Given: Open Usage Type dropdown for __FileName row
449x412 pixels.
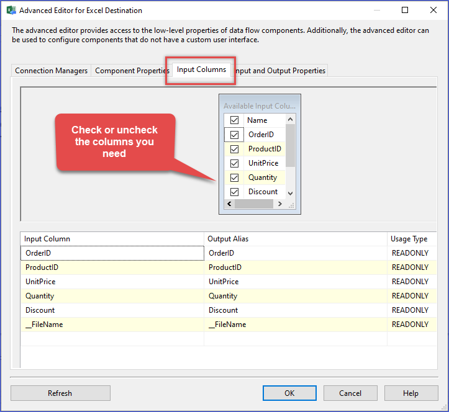Looking at the screenshot, I should coord(412,325).
